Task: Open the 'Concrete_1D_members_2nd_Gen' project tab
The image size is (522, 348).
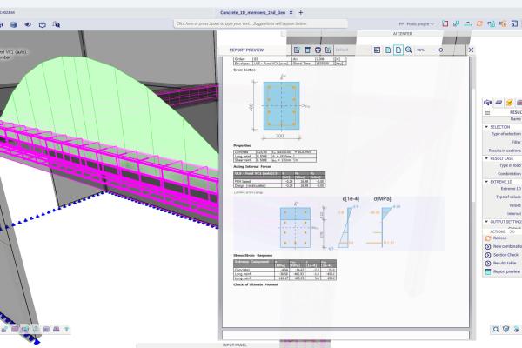Action: click(252, 13)
